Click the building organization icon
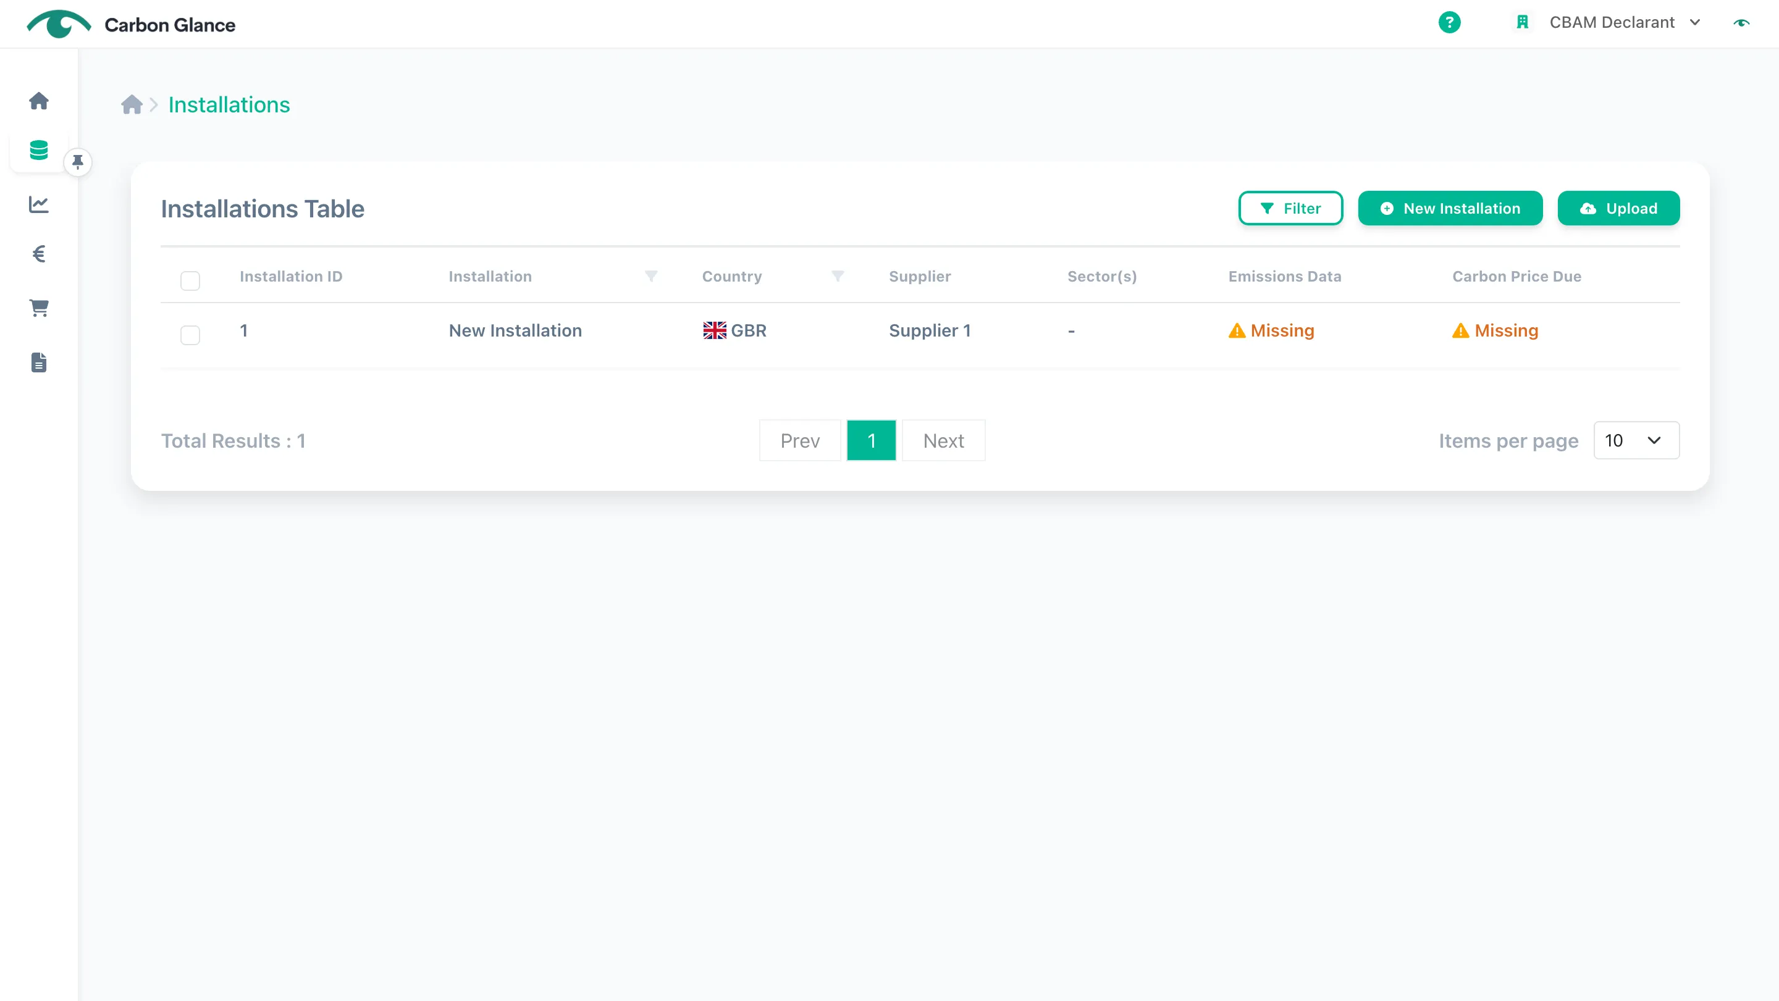1779x1001 pixels. coord(1522,22)
